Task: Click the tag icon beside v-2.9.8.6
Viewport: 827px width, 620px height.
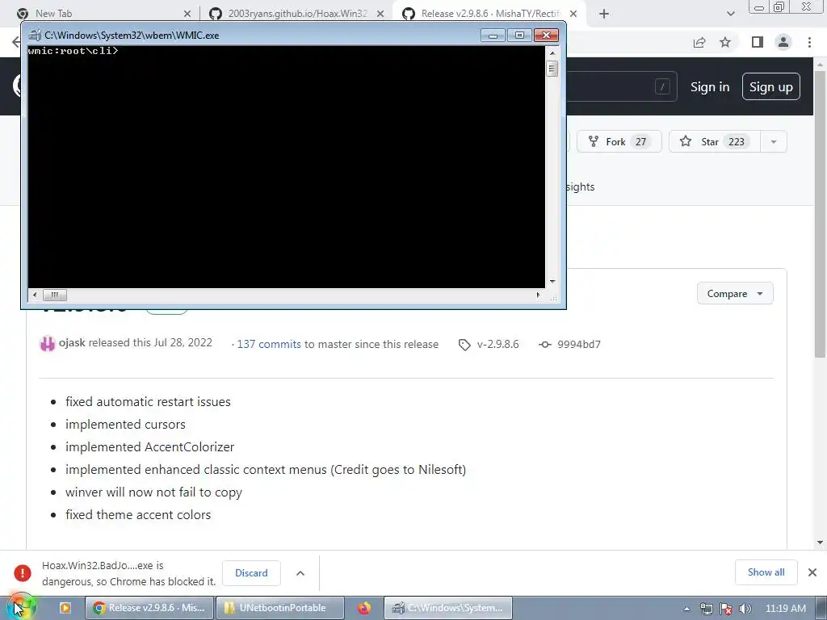Action: tap(464, 345)
